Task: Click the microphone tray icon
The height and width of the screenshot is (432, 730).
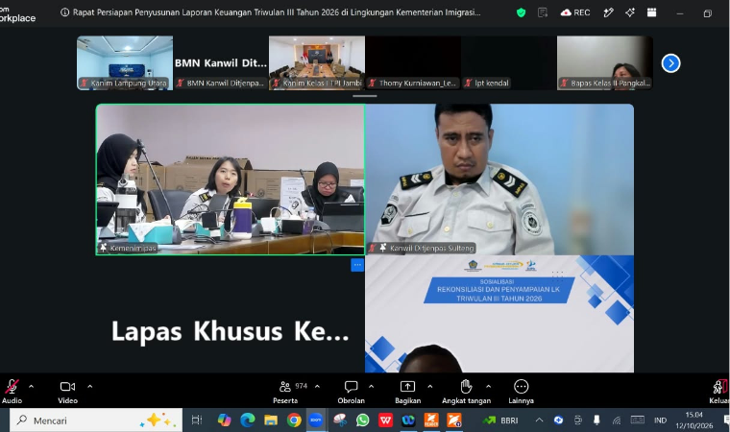Action: 596,420
